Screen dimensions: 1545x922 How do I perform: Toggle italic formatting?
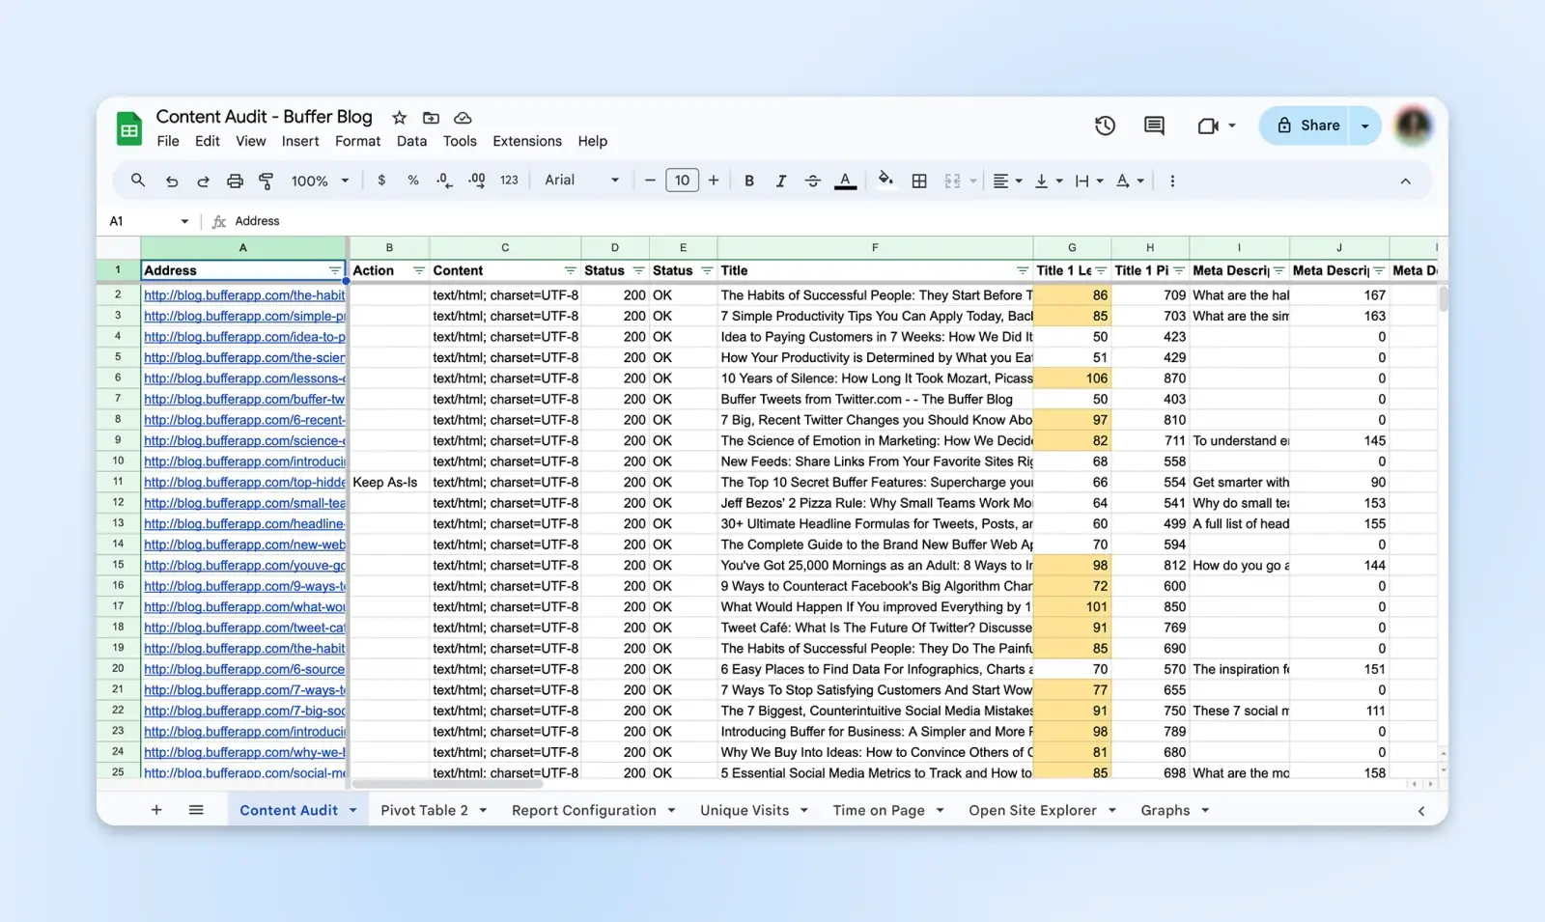coord(780,181)
